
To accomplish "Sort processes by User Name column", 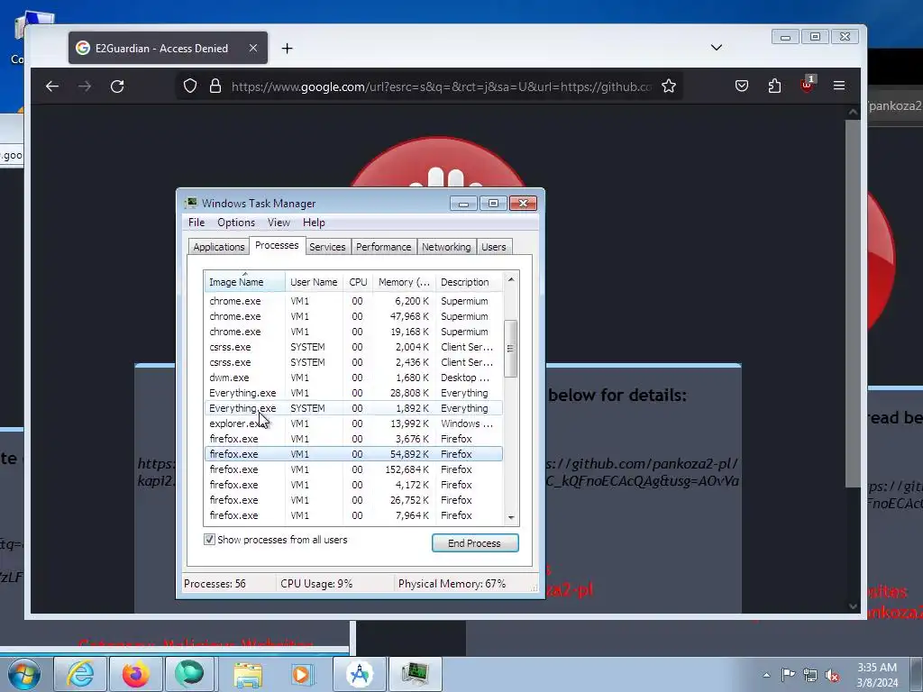I will point(314,282).
